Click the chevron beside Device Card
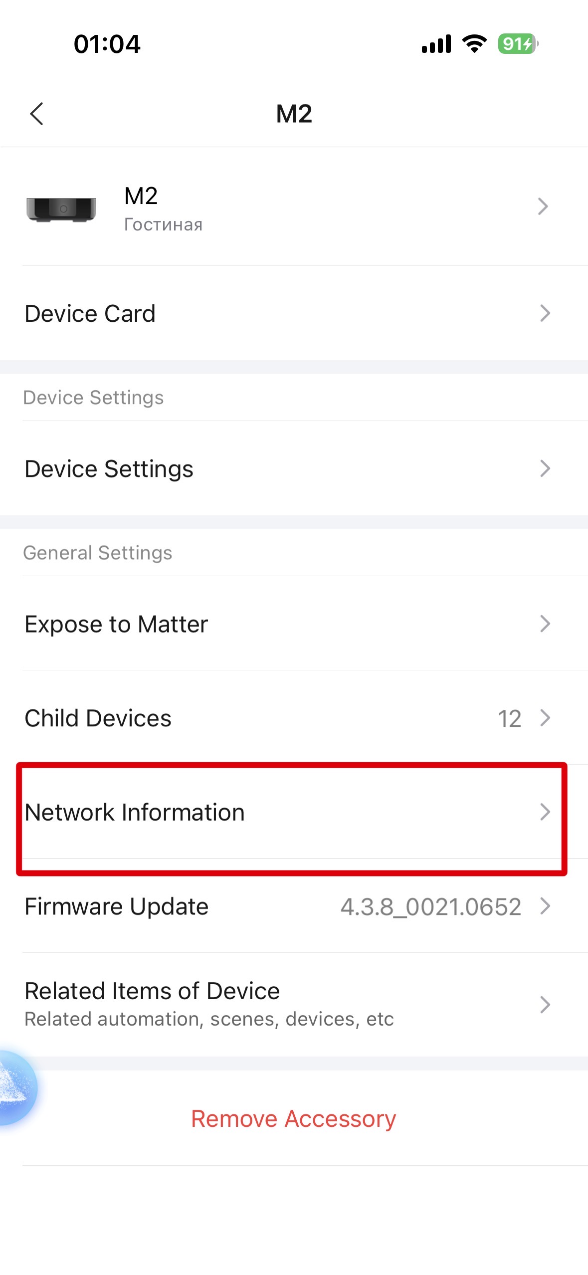588x1275 pixels. (545, 313)
